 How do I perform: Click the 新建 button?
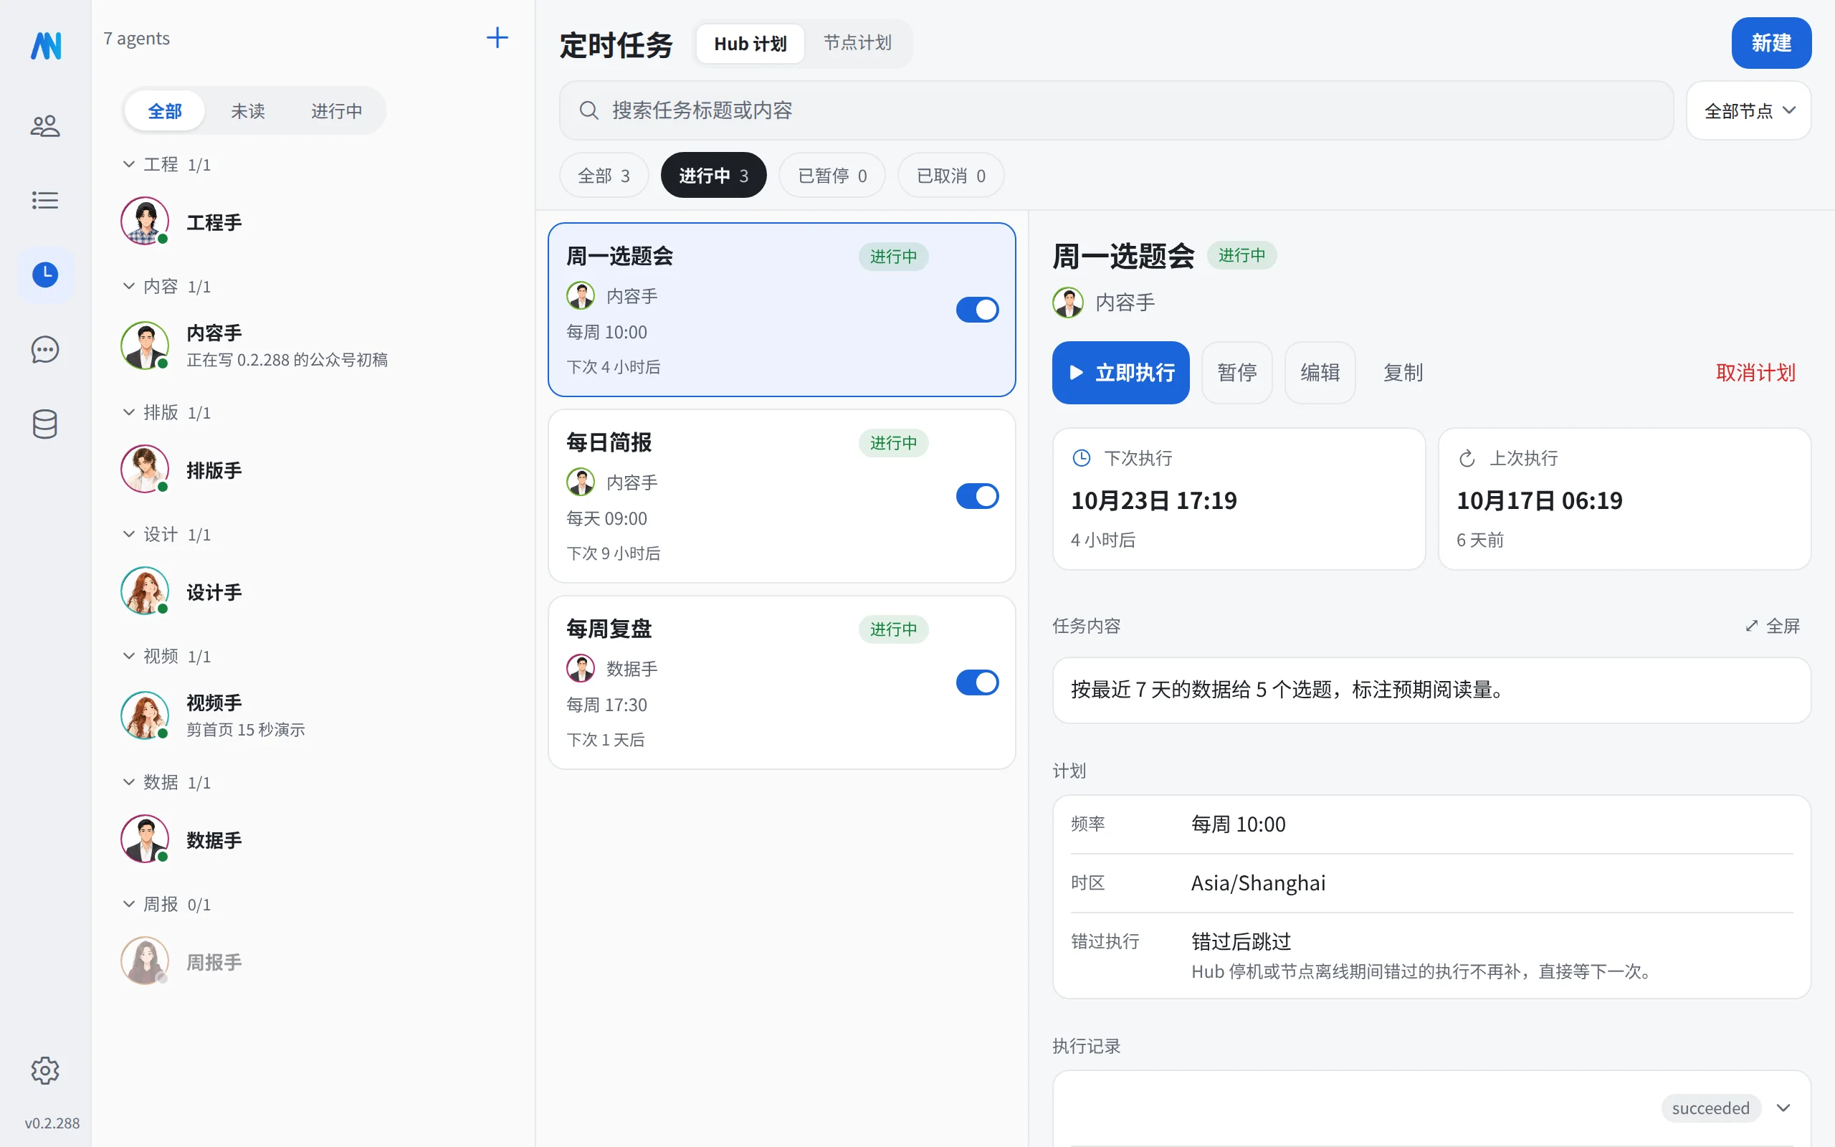[x=1771, y=43]
